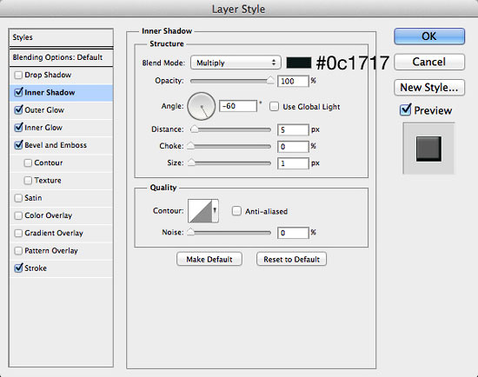
Task: Open the Blend Mode Multiply dropdown
Action: (x=236, y=63)
